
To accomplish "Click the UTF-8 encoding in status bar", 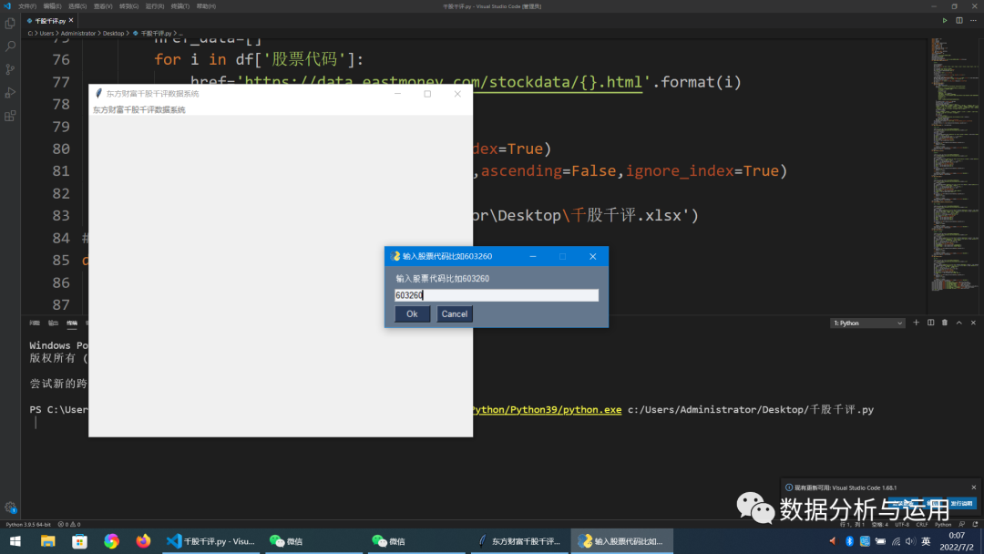I will click(x=902, y=525).
